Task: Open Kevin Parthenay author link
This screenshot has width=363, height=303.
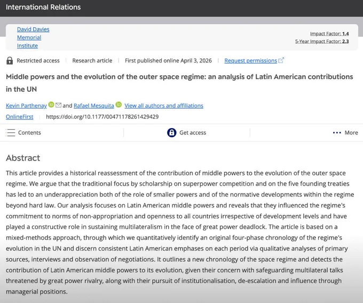Action: pos(26,106)
